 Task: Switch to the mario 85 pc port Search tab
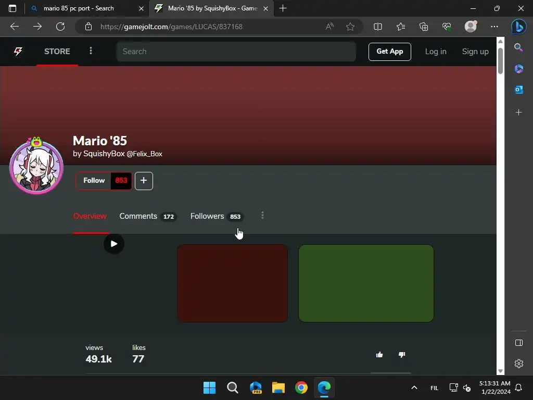tap(79, 8)
